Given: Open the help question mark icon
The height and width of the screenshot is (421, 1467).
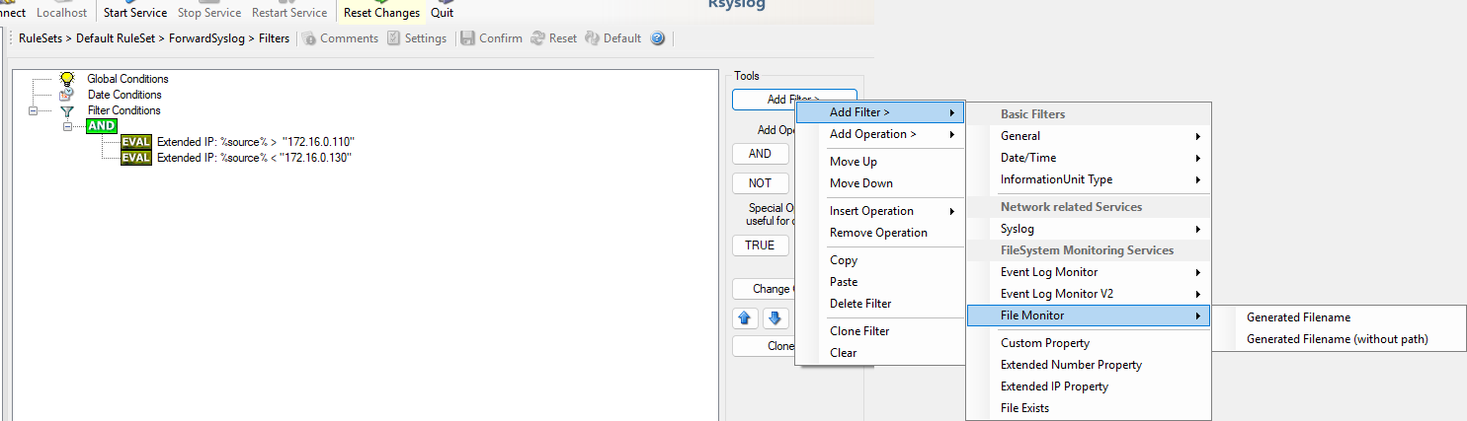Looking at the screenshot, I should 658,38.
